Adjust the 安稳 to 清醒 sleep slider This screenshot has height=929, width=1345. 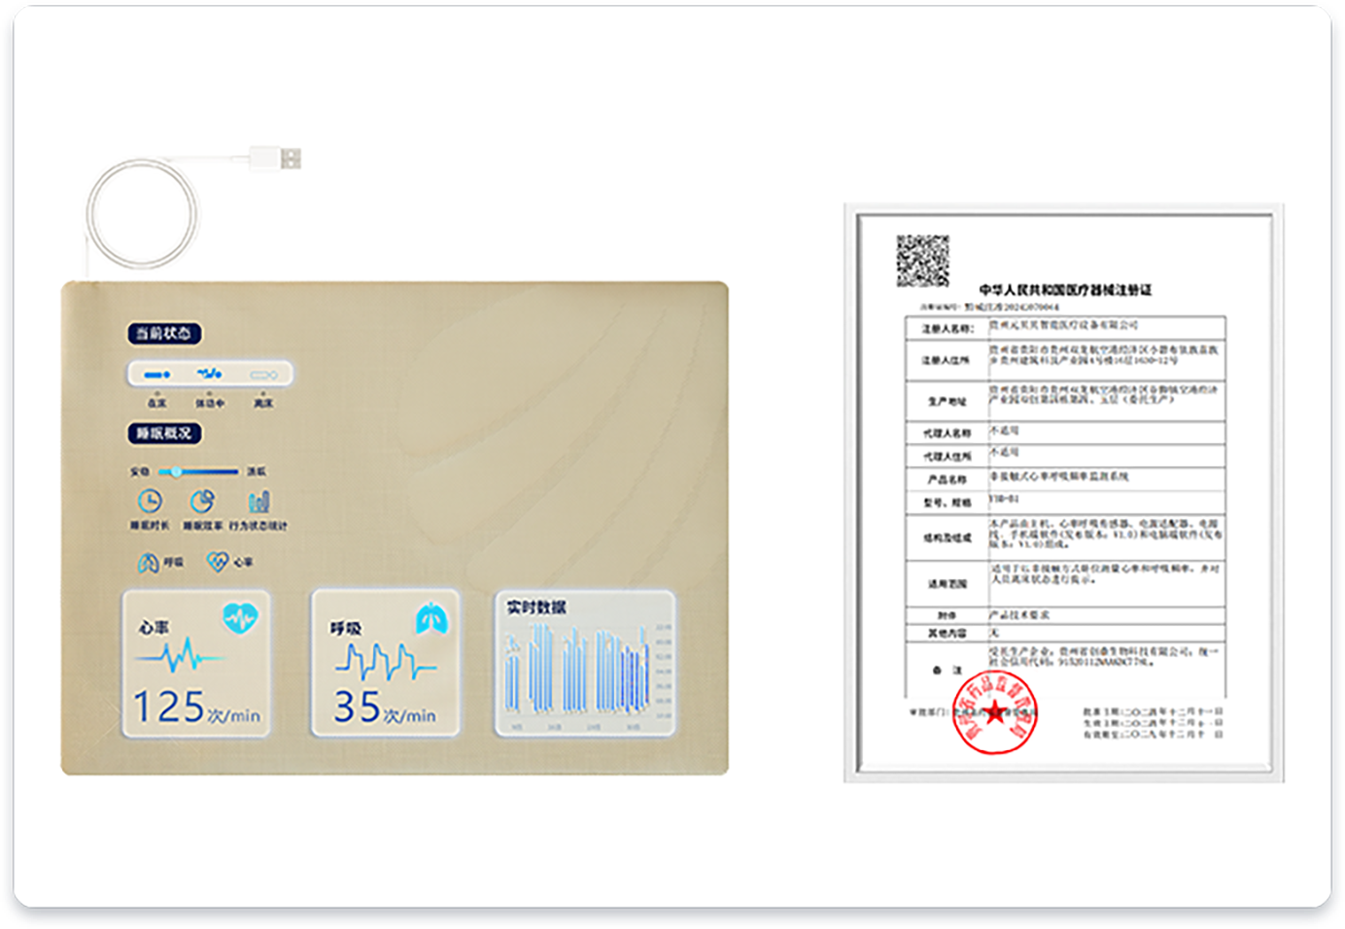[198, 472]
